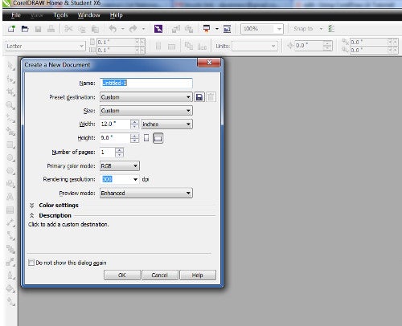Click the Cancel button
Screen dimensions: 402x326
click(160, 275)
